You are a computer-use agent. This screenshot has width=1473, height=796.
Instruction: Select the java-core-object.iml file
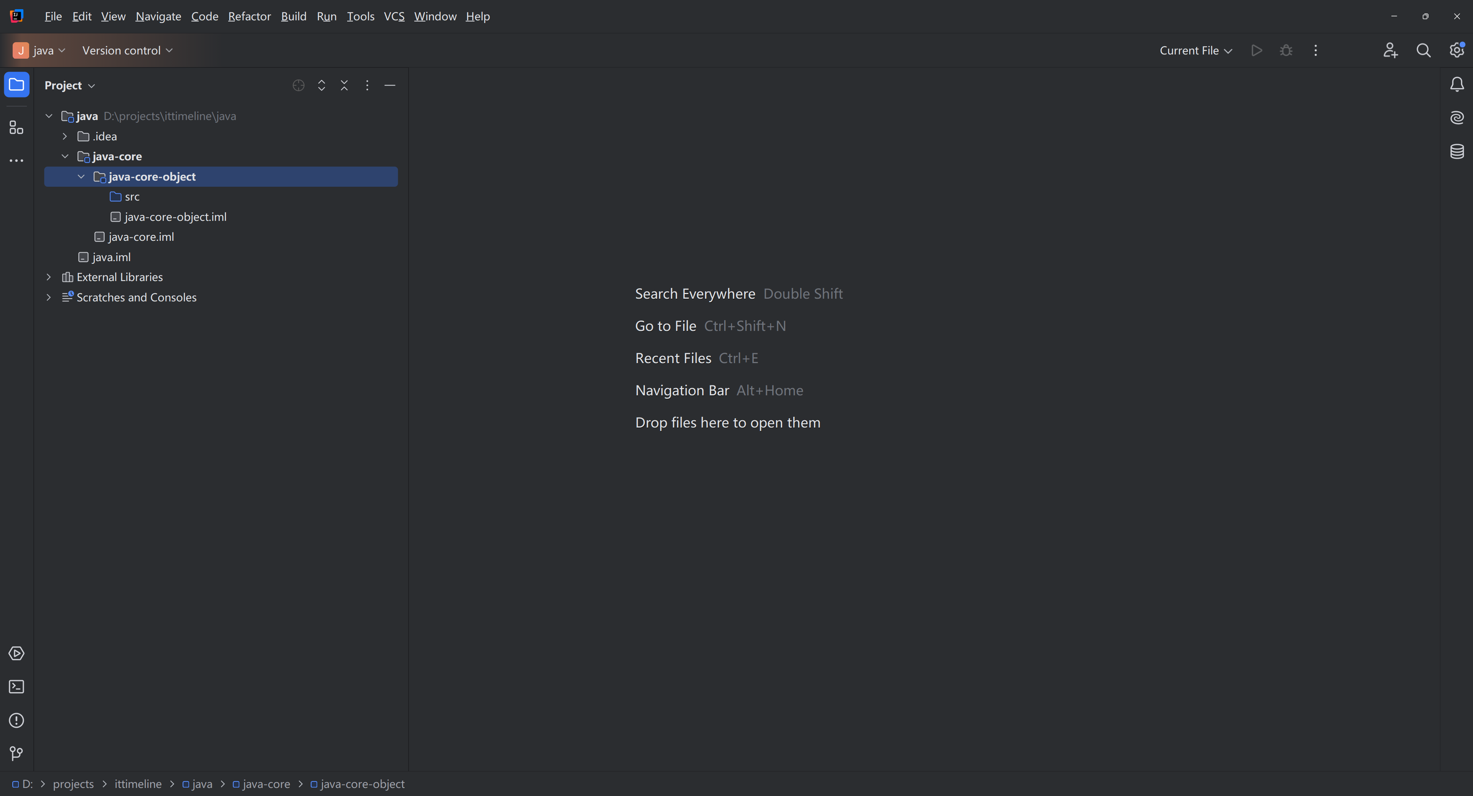click(175, 217)
